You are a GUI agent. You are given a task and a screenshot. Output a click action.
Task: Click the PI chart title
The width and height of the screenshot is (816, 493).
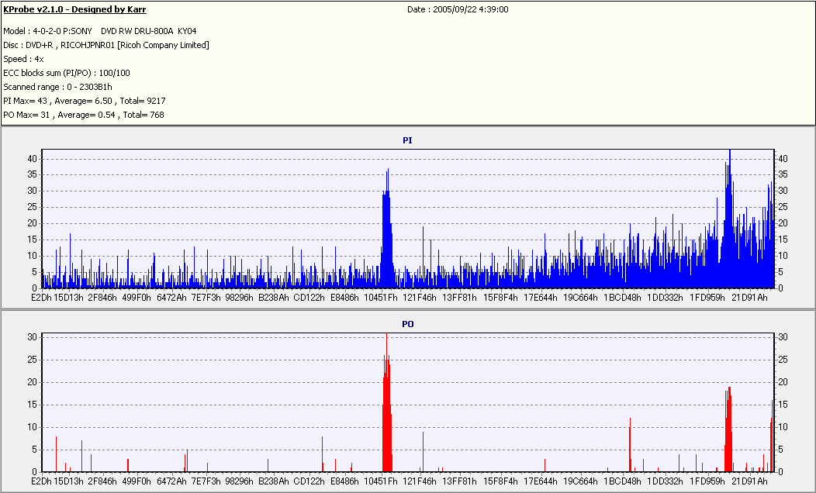pos(407,140)
